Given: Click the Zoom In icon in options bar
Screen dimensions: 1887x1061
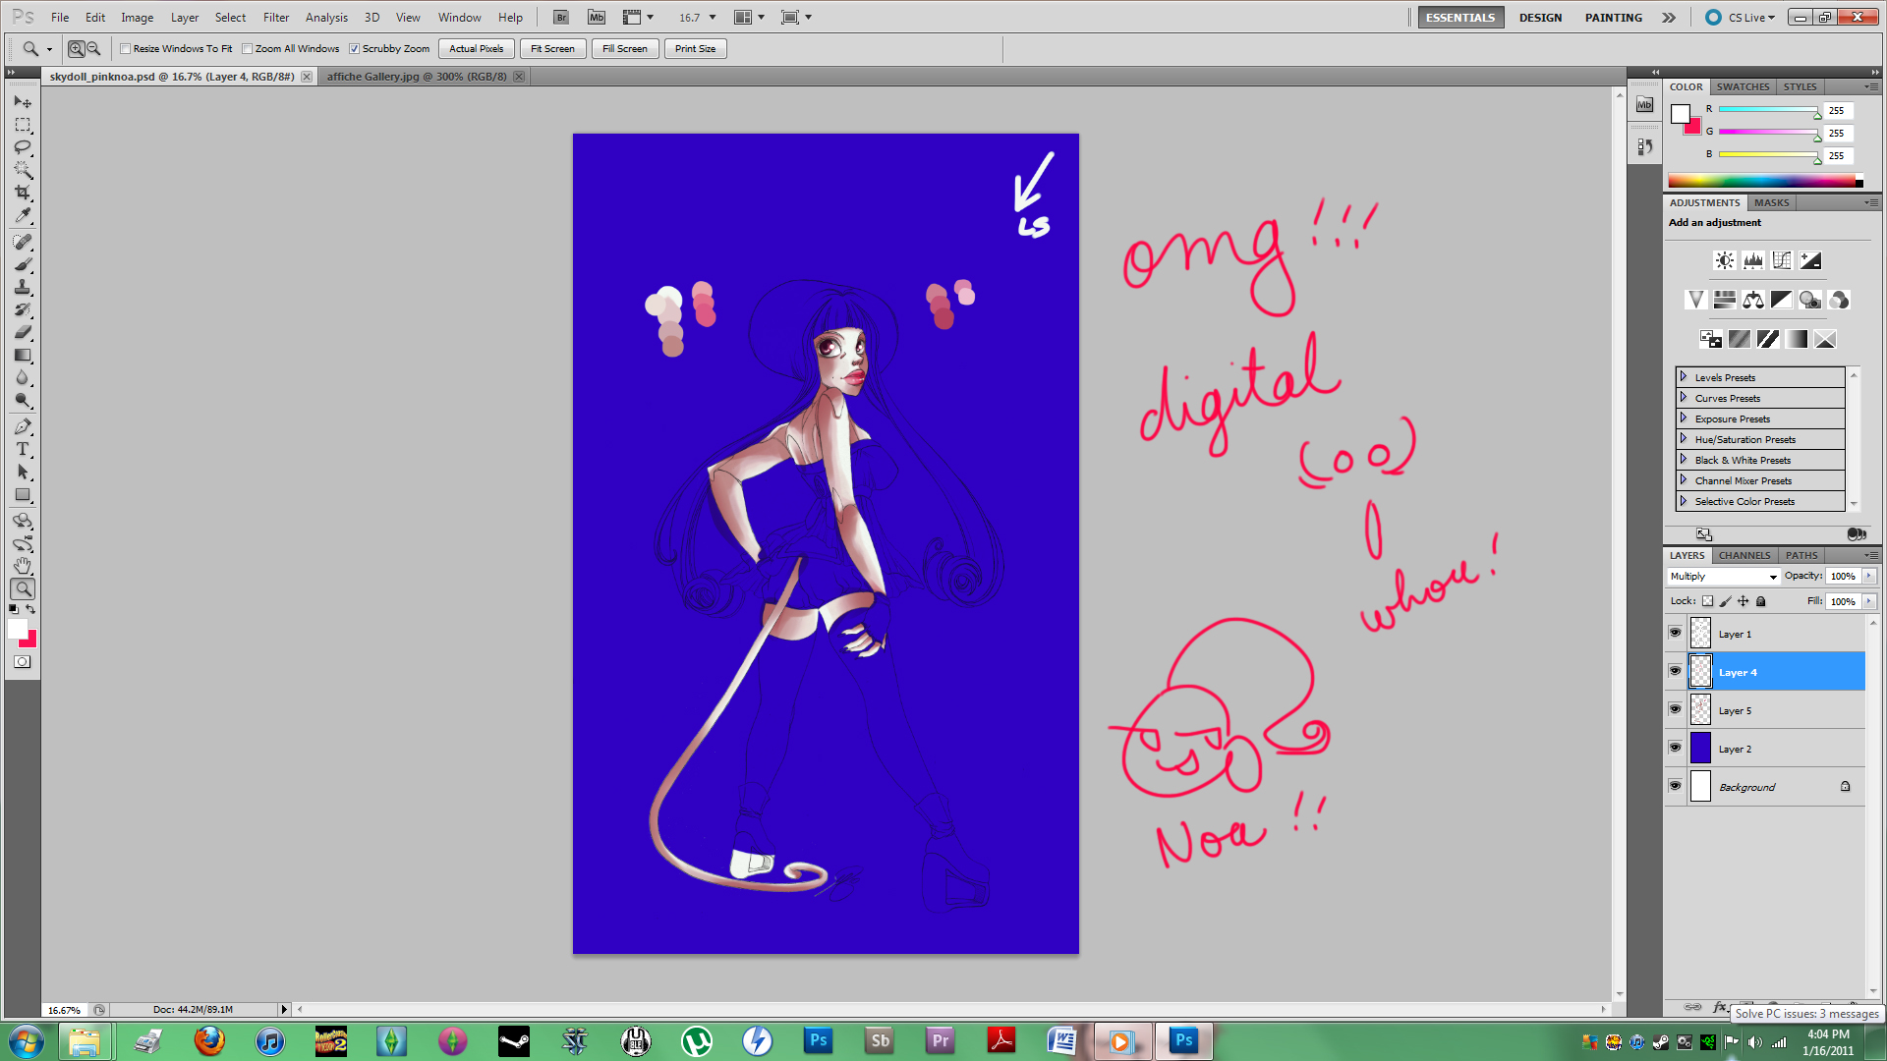Looking at the screenshot, I should click(76, 48).
